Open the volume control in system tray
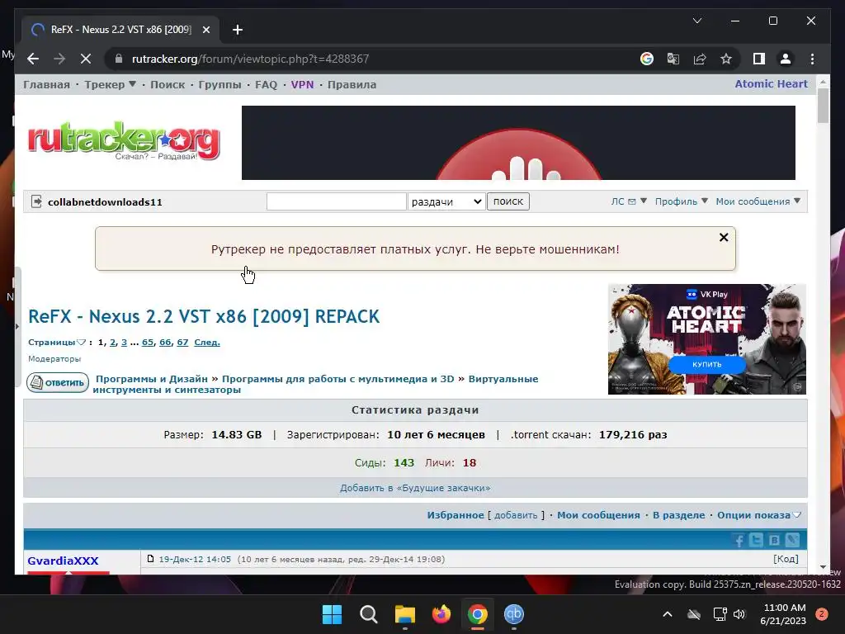This screenshot has width=845, height=634. pyautogui.click(x=739, y=614)
